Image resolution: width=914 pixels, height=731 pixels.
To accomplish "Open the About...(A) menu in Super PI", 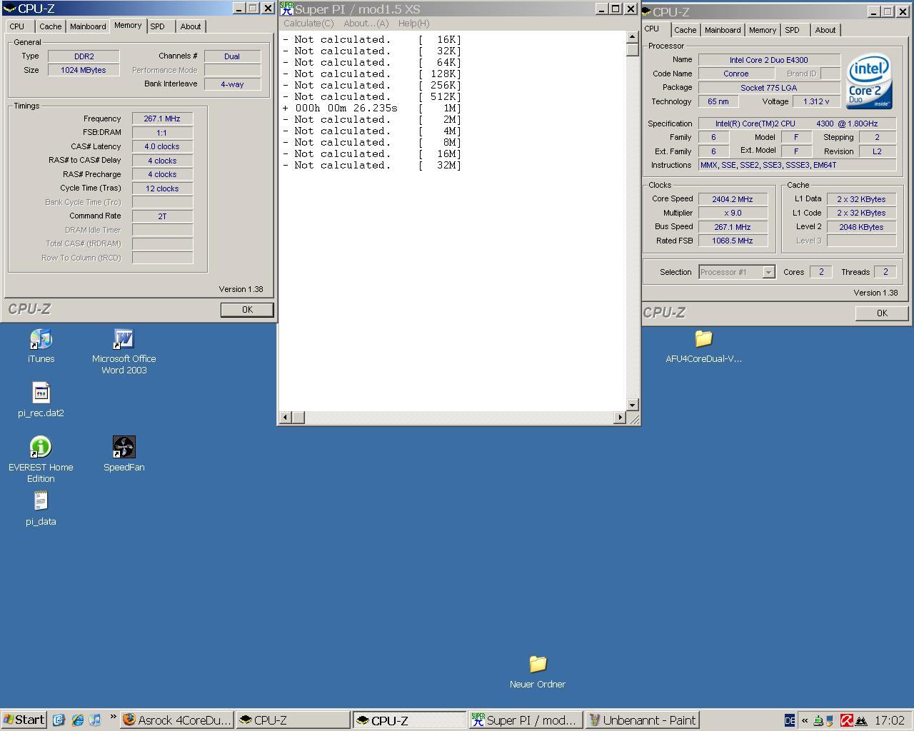I will pyautogui.click(x=366, y=24).
